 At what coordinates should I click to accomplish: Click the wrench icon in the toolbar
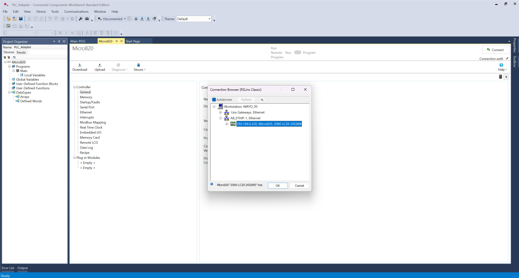click(80, 19)
